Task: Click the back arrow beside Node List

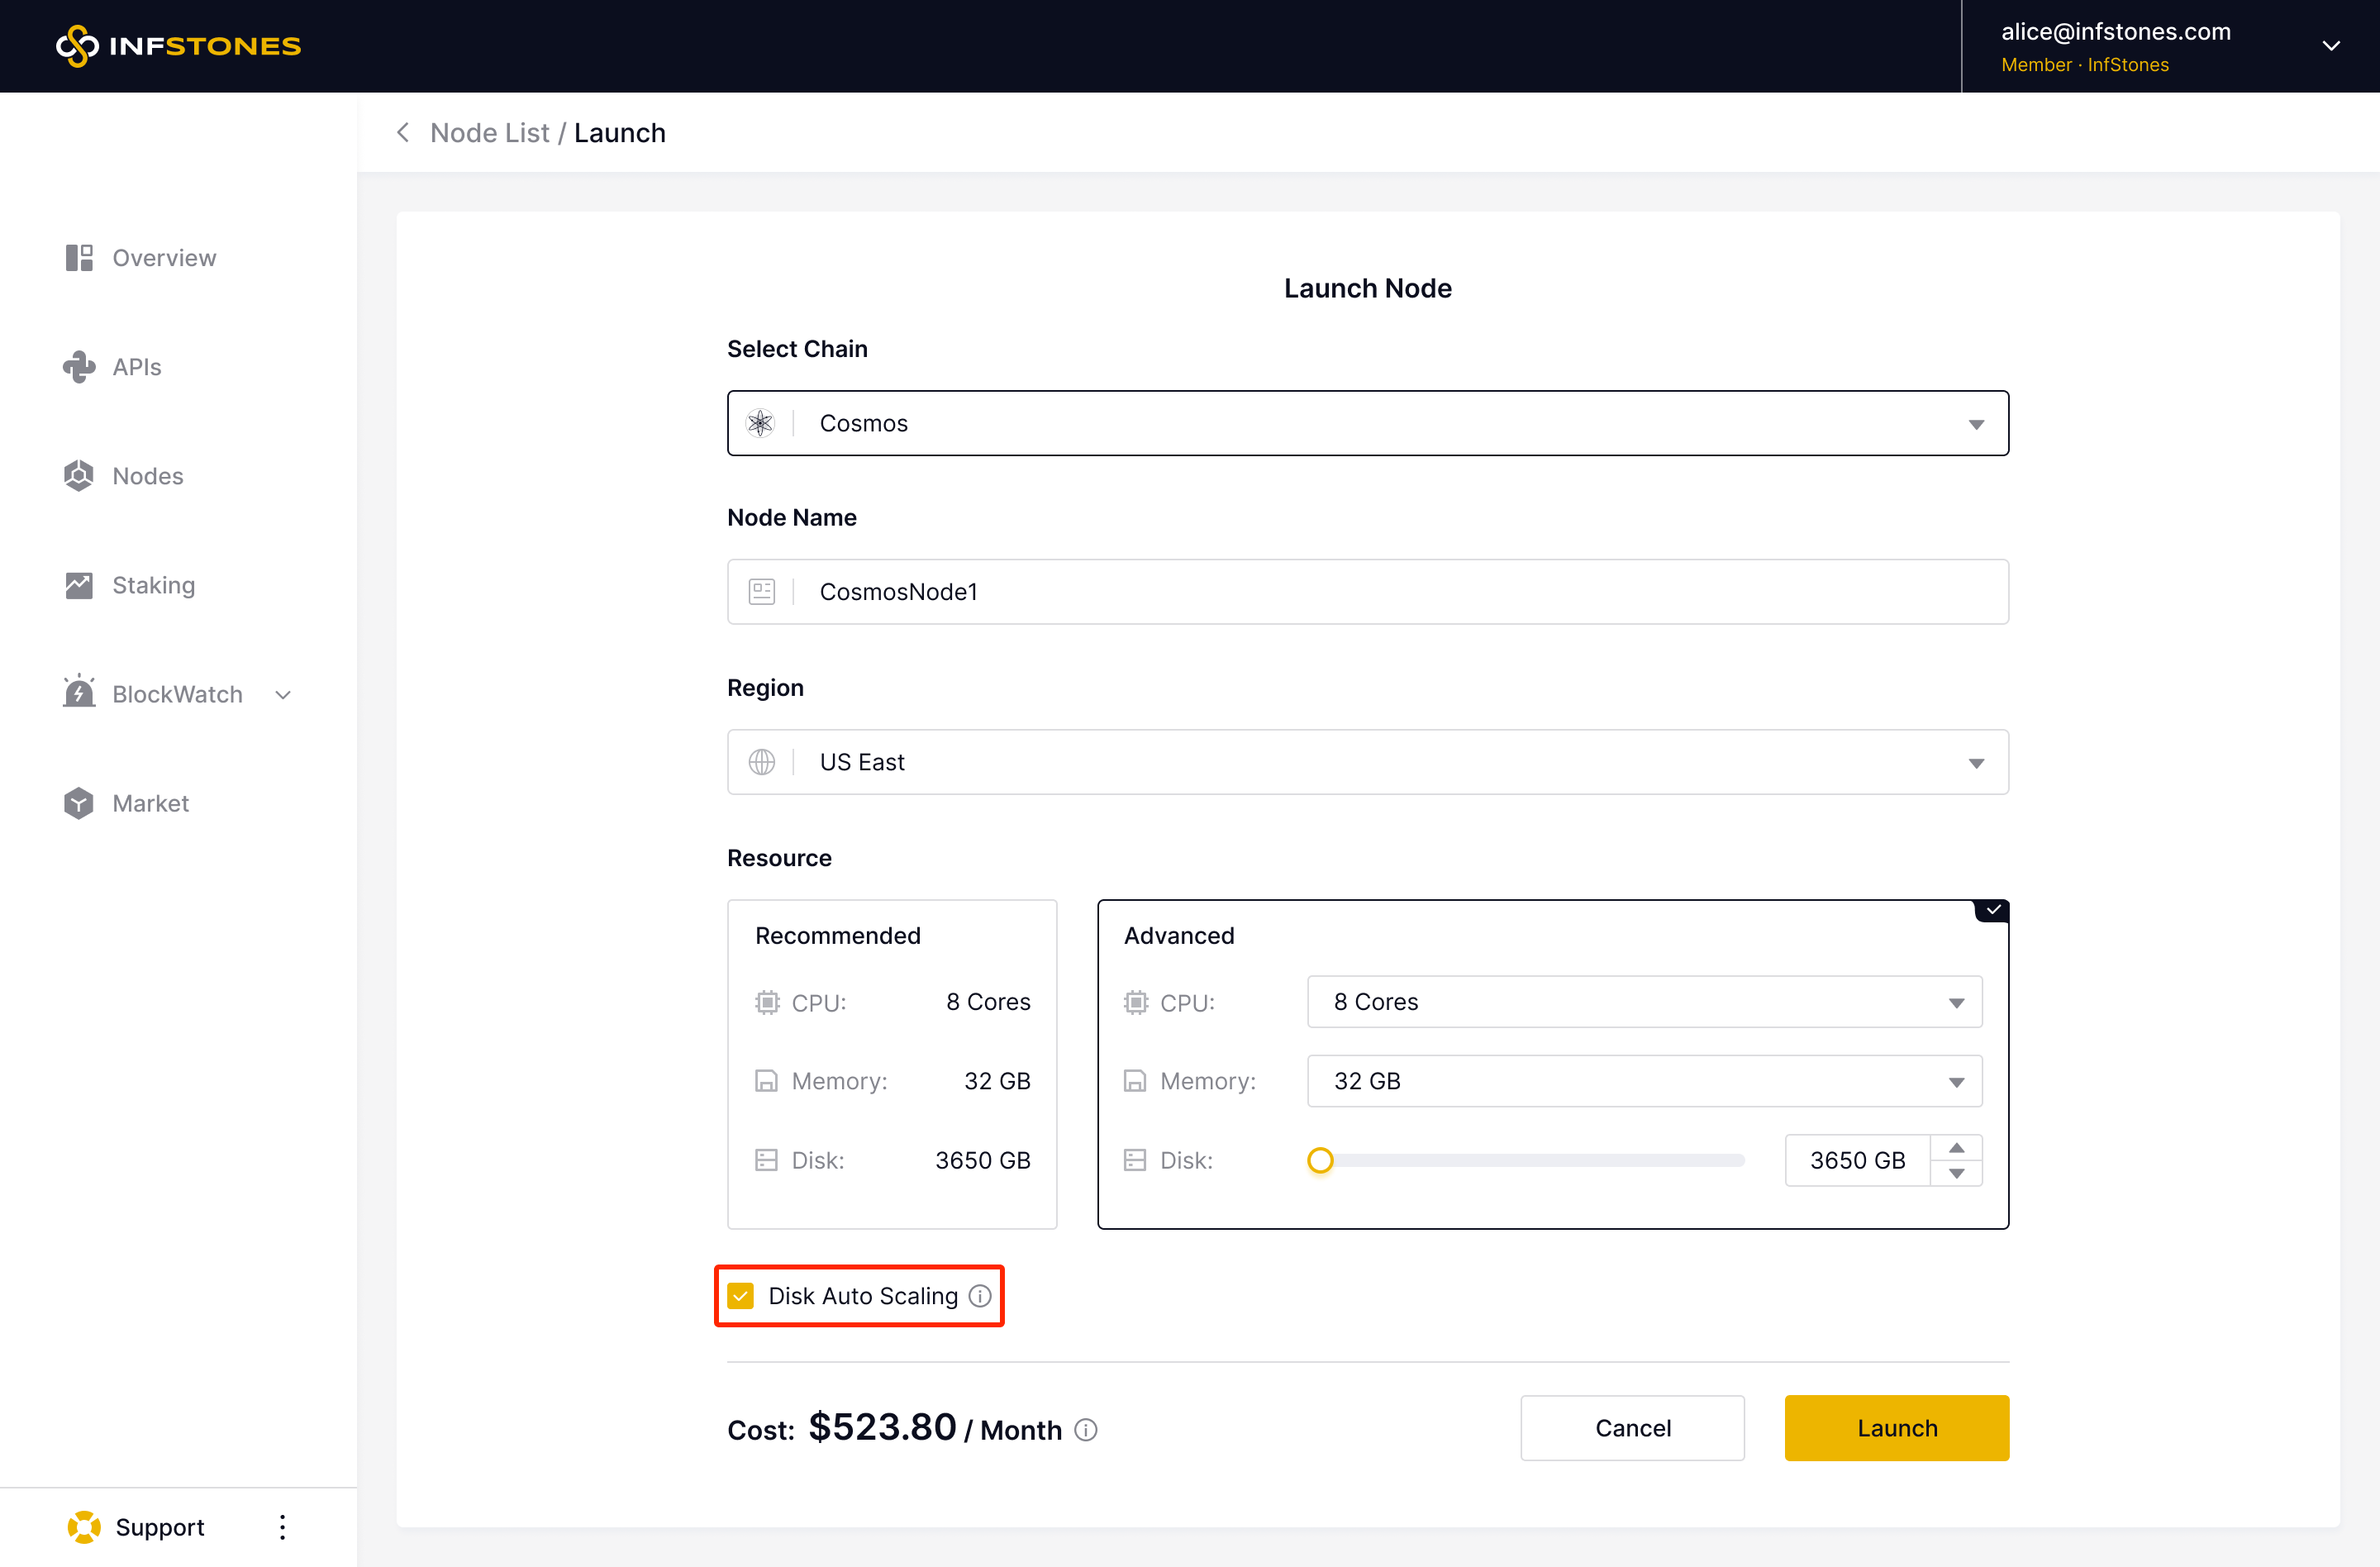Action: pos(403,133)
